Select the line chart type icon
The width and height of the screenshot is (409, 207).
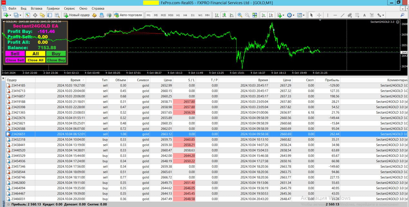232,15
